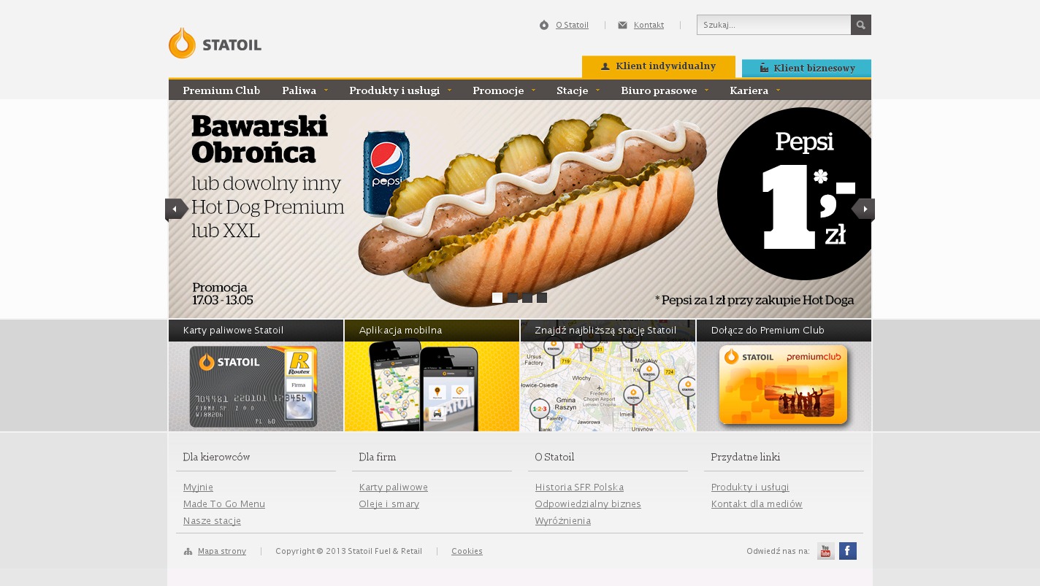Open the YouTube icon in the footer
Screen dimensions: 1040x586
point(826,551)
